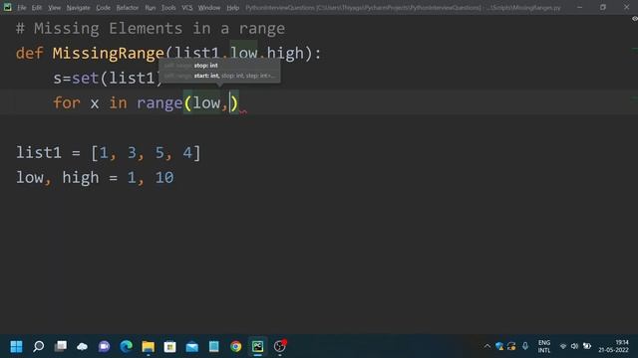Open Windows Security tray icon

click(499, 346)
